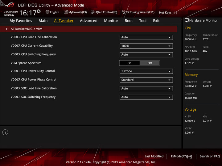The image size is (222, 166).
Task: Click the 12.099 V reading
Action: (x=190, y=121)
